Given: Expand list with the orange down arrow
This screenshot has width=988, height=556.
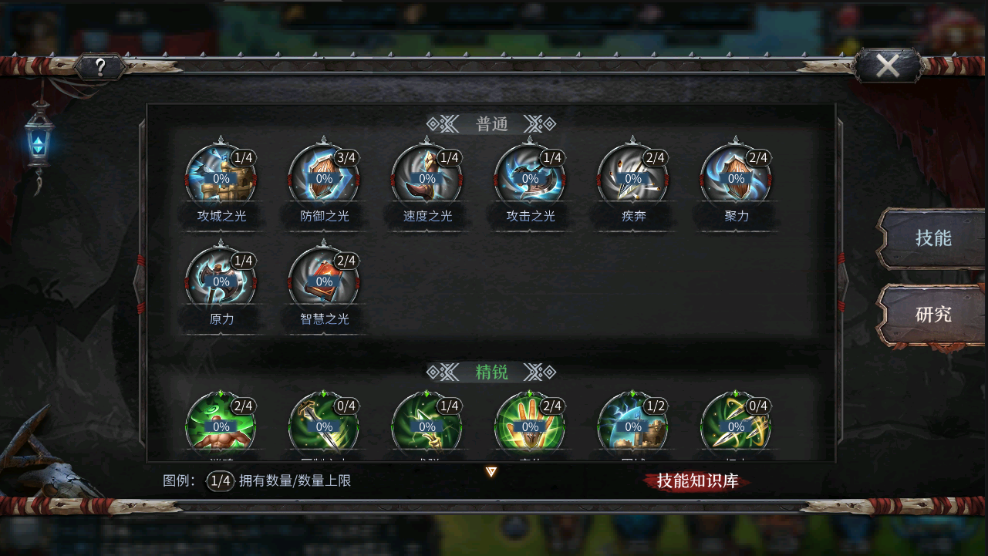Looking at the screenshot, I should (491, 472).
